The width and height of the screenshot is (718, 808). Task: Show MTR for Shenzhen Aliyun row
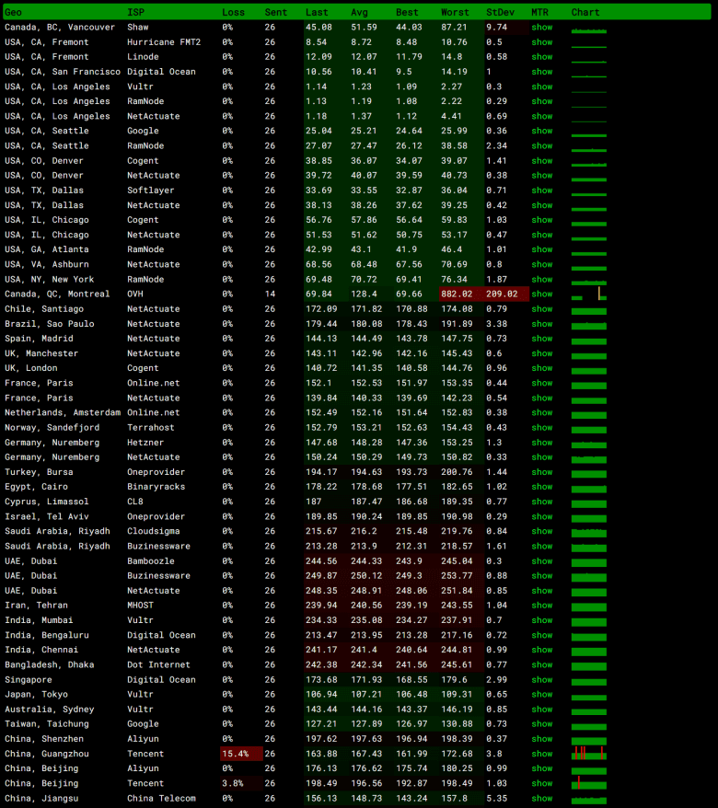[x=541, y=739]
